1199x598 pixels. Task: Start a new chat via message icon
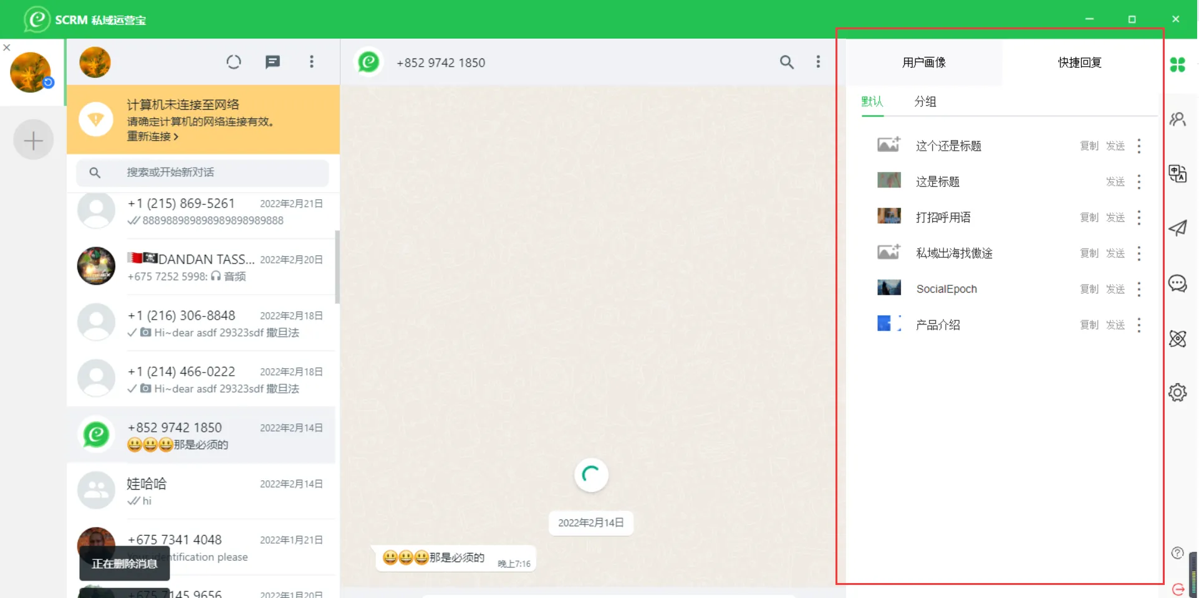pyautogui.click(x=272, y=62)
